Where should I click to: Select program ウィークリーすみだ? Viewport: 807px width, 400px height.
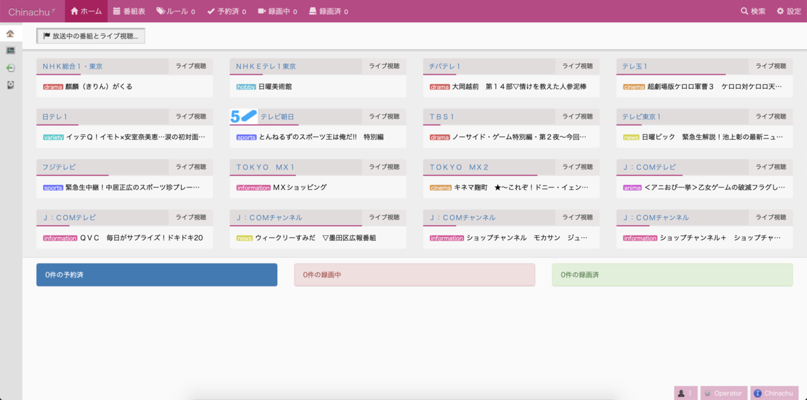pos(315,238)
